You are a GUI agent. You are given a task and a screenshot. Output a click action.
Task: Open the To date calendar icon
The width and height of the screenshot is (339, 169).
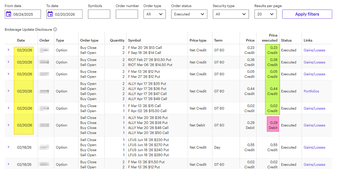coord(50,14)
